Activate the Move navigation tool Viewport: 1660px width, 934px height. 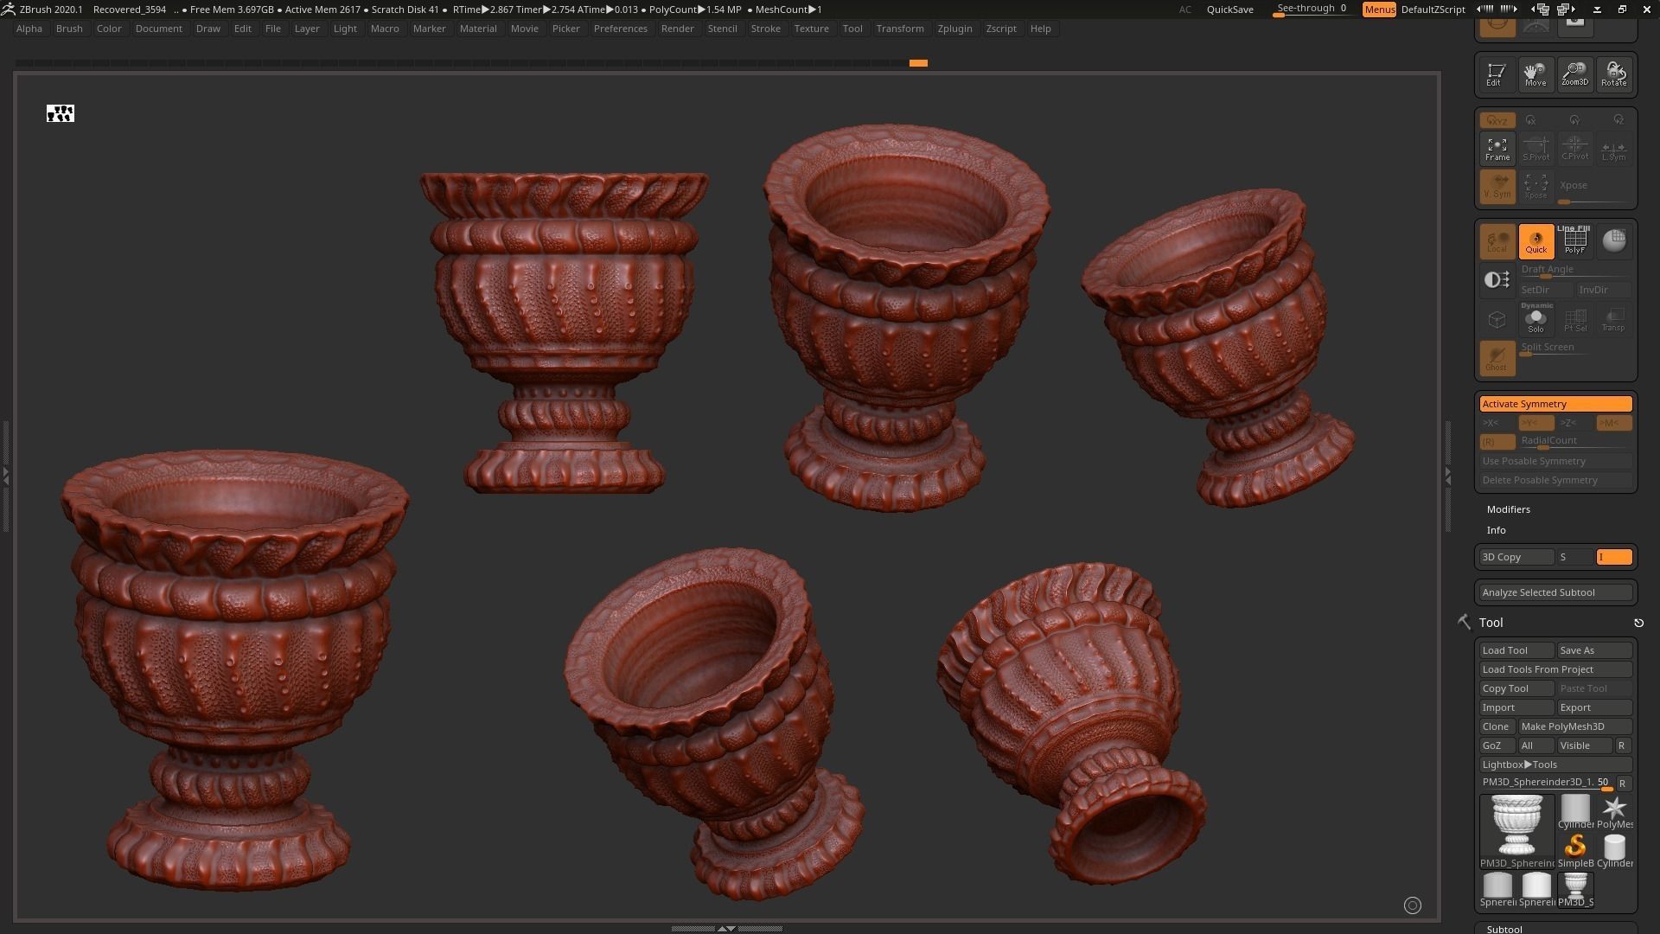pyautogui.click(x=1535, y=74)
